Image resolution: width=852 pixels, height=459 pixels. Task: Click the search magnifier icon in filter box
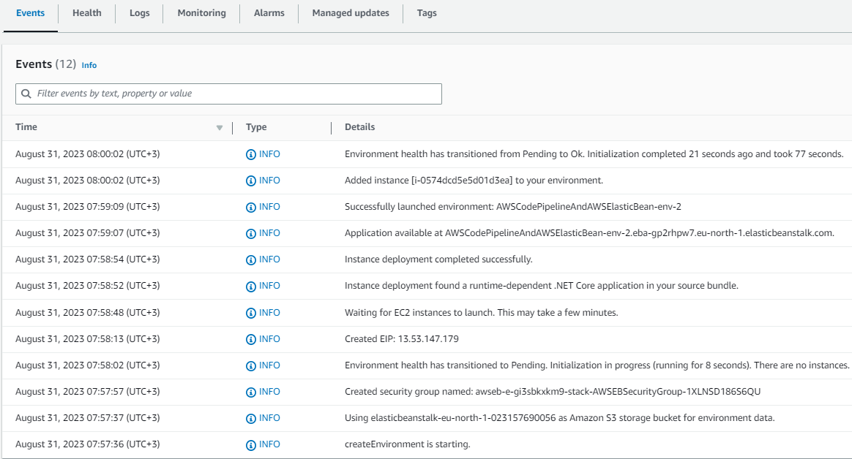26,94
